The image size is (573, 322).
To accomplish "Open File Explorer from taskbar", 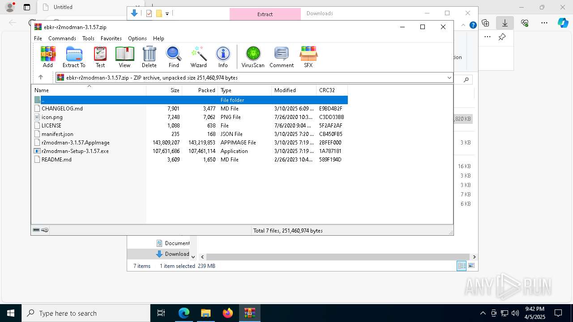I will point(206,313).
